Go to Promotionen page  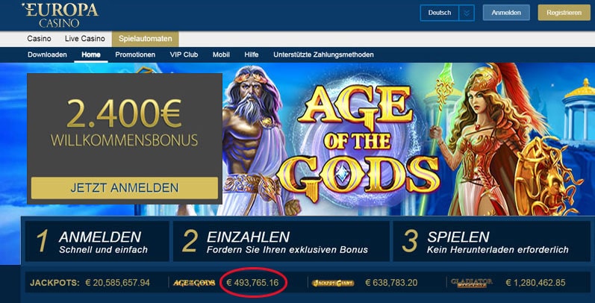[135, 54]
